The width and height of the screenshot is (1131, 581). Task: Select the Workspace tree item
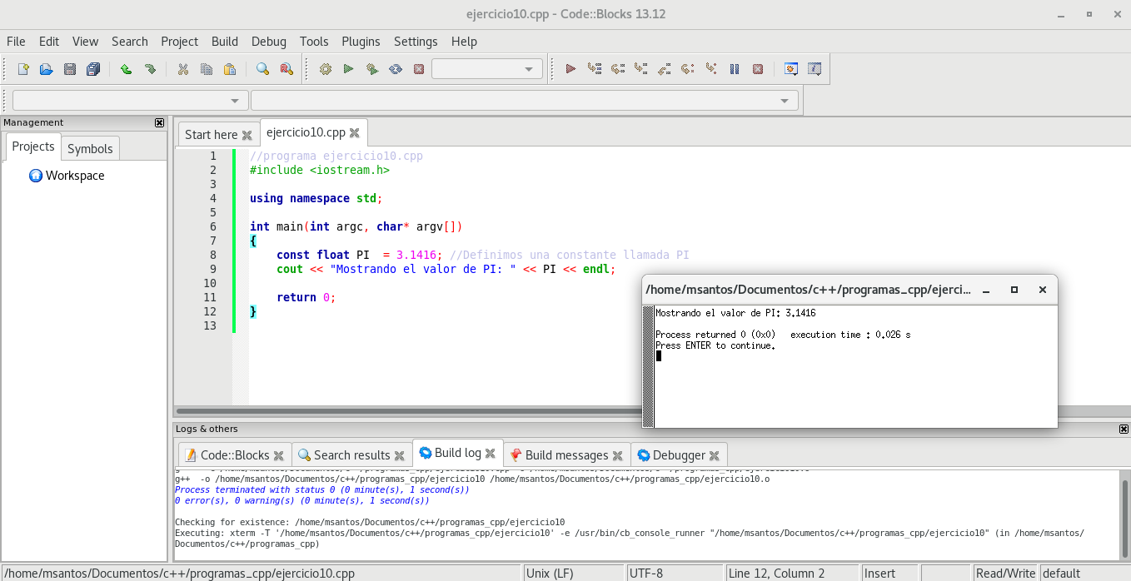75,176
